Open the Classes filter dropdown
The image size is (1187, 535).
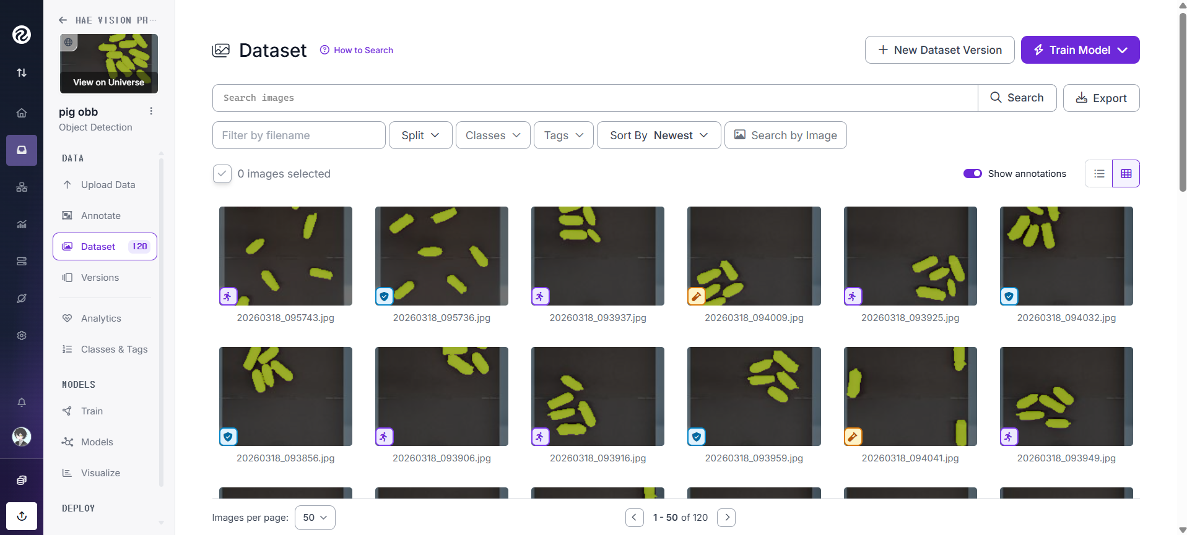pos(493,135)
